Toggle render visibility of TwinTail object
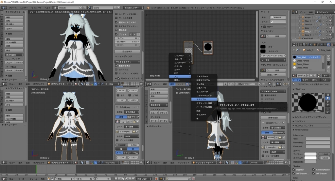The height and width of the screenshot is (181, 335). (x=330, y=24)
